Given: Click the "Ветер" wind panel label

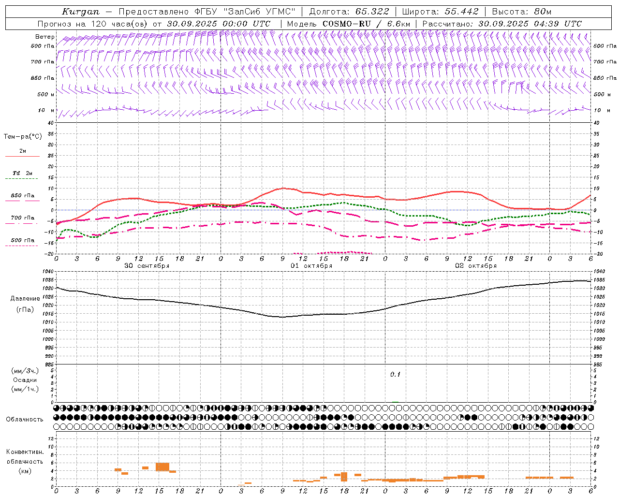Looking at the screenshot, I should (x=44, y=37).
